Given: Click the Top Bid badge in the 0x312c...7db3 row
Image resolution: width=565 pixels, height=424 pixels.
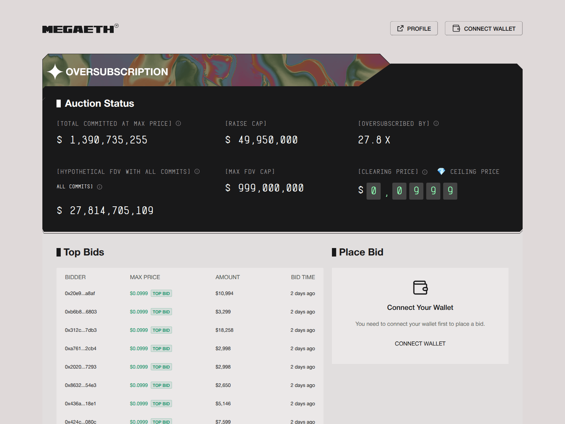Looking at the screenshot, I should tap(161, 330).
